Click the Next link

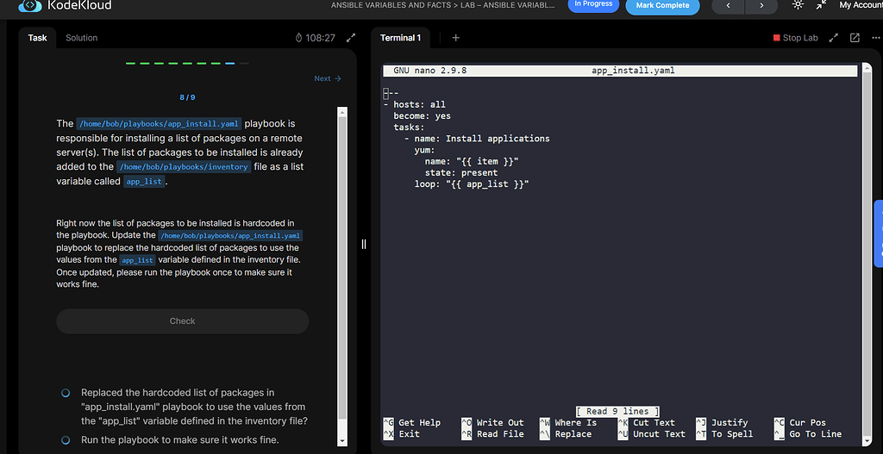(x=328, y=78)
